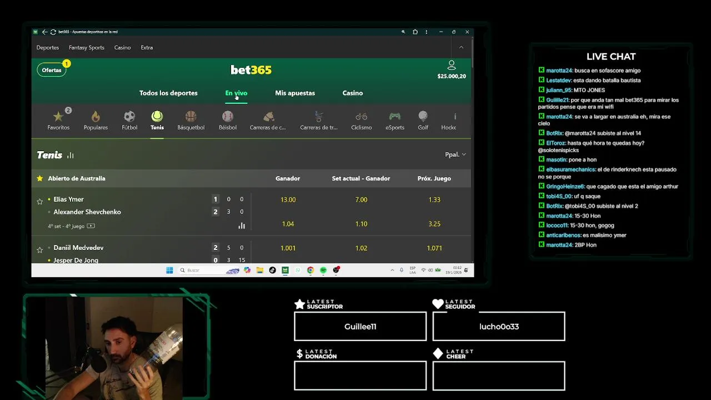Collapse the top header with the chevron arrow

coord(461,47)
